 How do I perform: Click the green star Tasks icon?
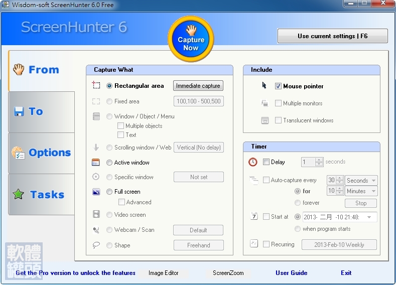tap(18, 194)
